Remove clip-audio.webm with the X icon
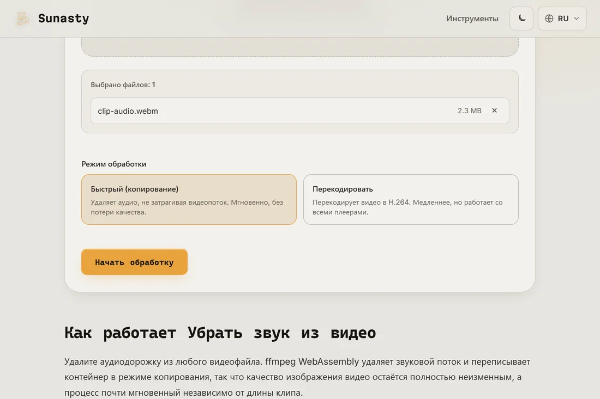The width and height of the screenshot is (600, 399). click(494, 111)
